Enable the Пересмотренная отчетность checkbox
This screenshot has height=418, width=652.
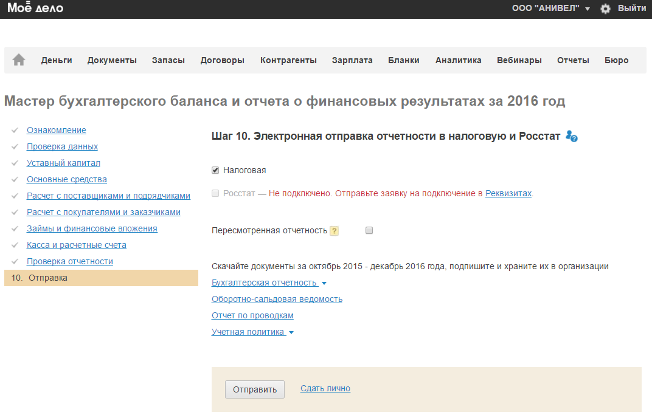tap(369, 231)
